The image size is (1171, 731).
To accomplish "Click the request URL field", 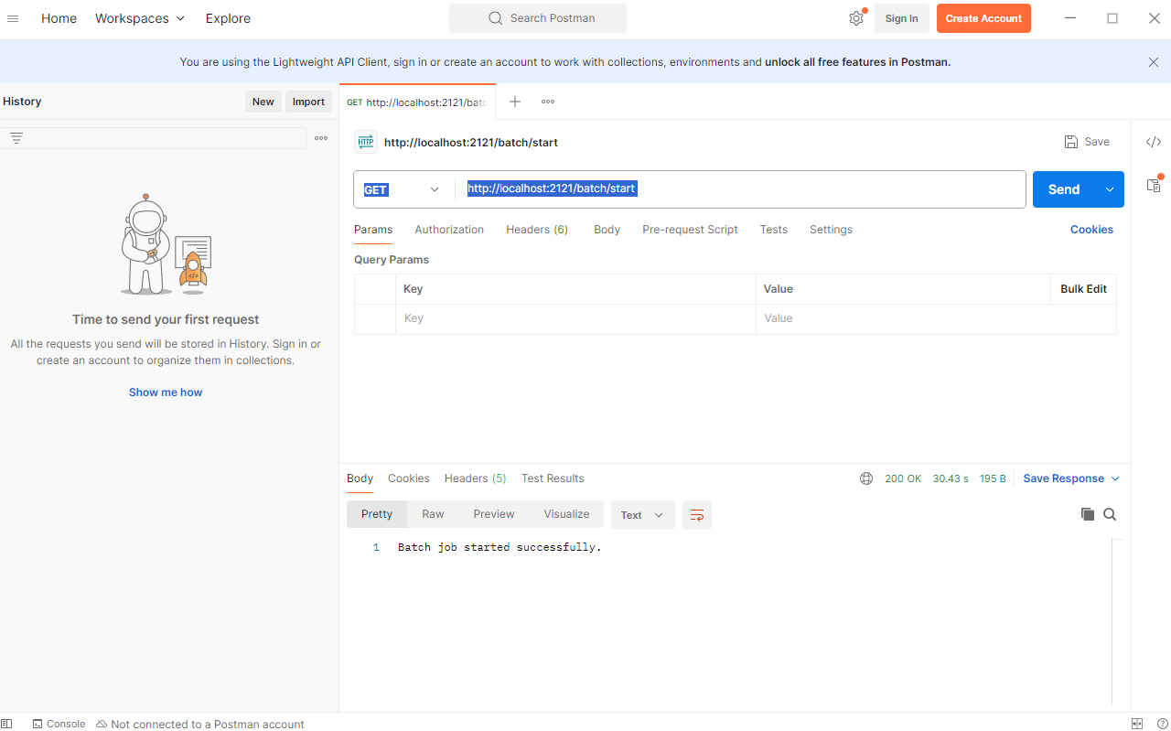I will pyautogui.click(x=739, y=189).
